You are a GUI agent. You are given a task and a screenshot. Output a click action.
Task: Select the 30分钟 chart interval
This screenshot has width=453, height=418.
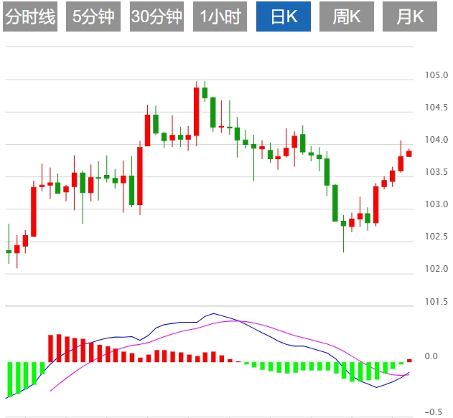(157, 16)
